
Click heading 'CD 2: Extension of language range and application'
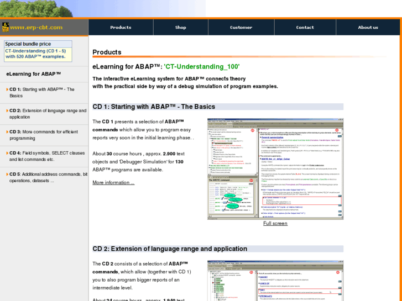[170, 249]
